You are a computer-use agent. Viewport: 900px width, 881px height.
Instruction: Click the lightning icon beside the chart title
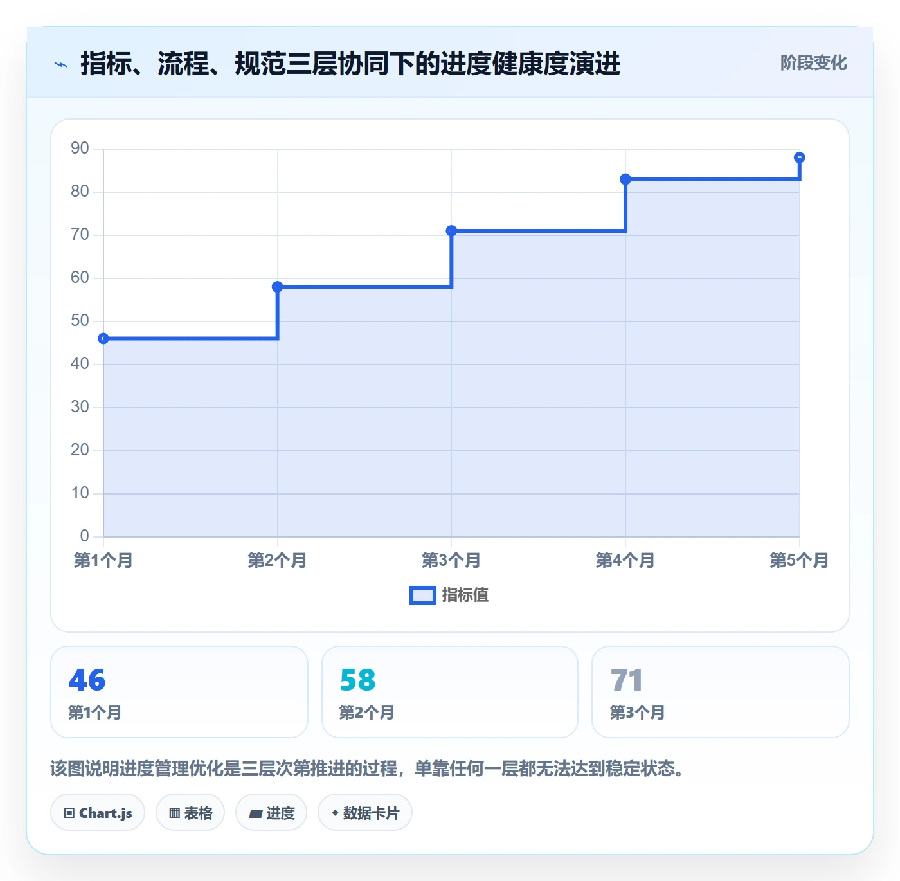pos(61,64)
